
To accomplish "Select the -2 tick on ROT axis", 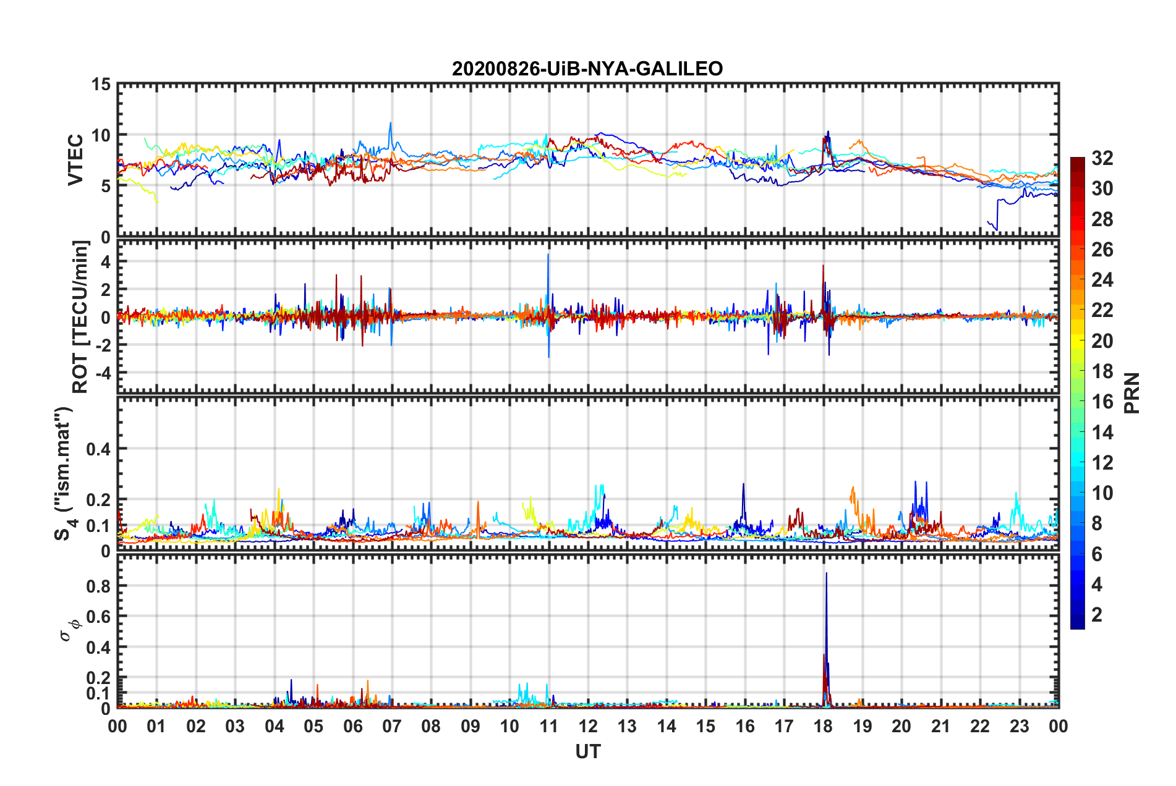I will 103,345.
